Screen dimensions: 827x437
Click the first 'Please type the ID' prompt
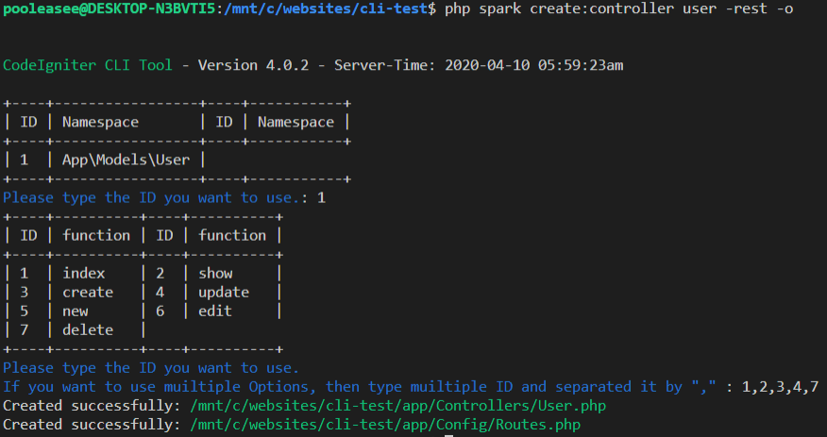(155, 197)
